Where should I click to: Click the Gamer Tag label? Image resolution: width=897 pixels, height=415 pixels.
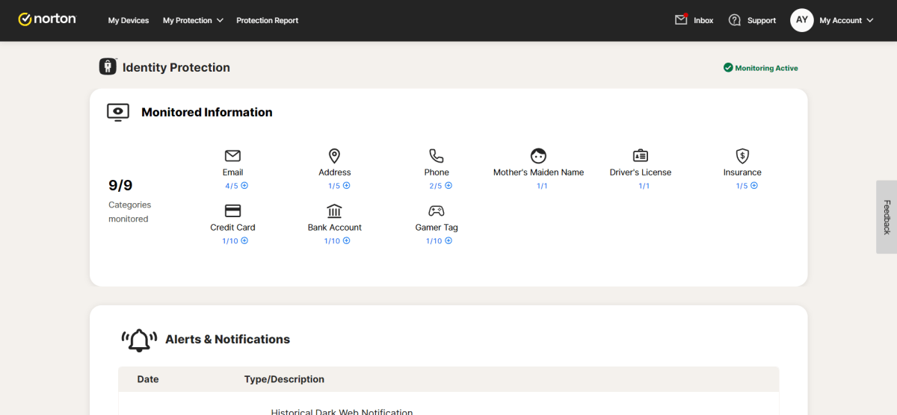(x=437, y=228)
